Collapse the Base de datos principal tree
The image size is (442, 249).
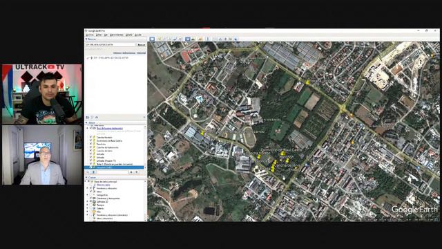point(86,181)
